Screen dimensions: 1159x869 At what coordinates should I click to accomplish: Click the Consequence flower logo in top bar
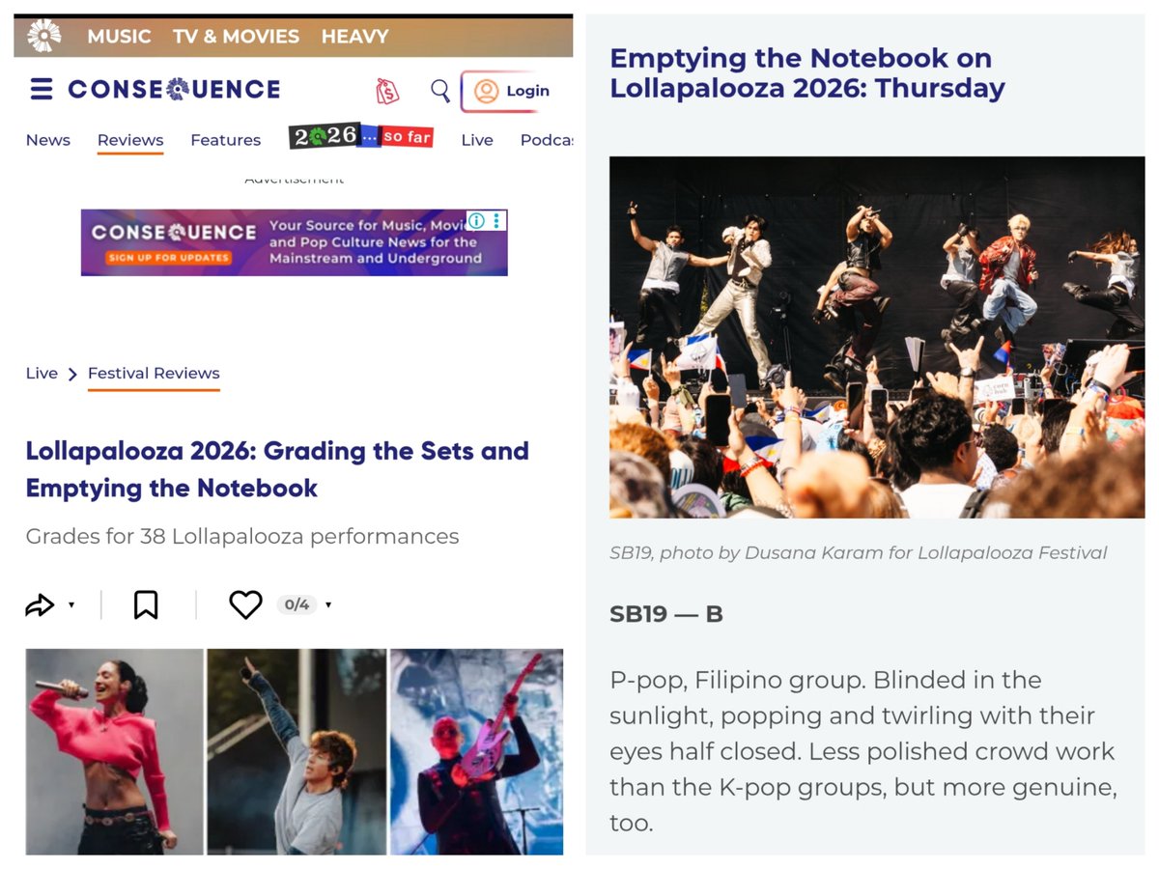tap(43, 36)
